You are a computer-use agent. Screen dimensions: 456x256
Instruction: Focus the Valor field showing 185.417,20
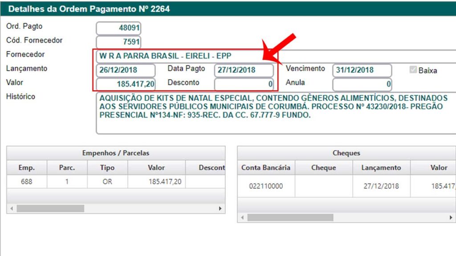[126, 84]
